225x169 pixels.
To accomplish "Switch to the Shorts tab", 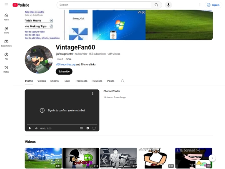I will (x=55, y=81).
